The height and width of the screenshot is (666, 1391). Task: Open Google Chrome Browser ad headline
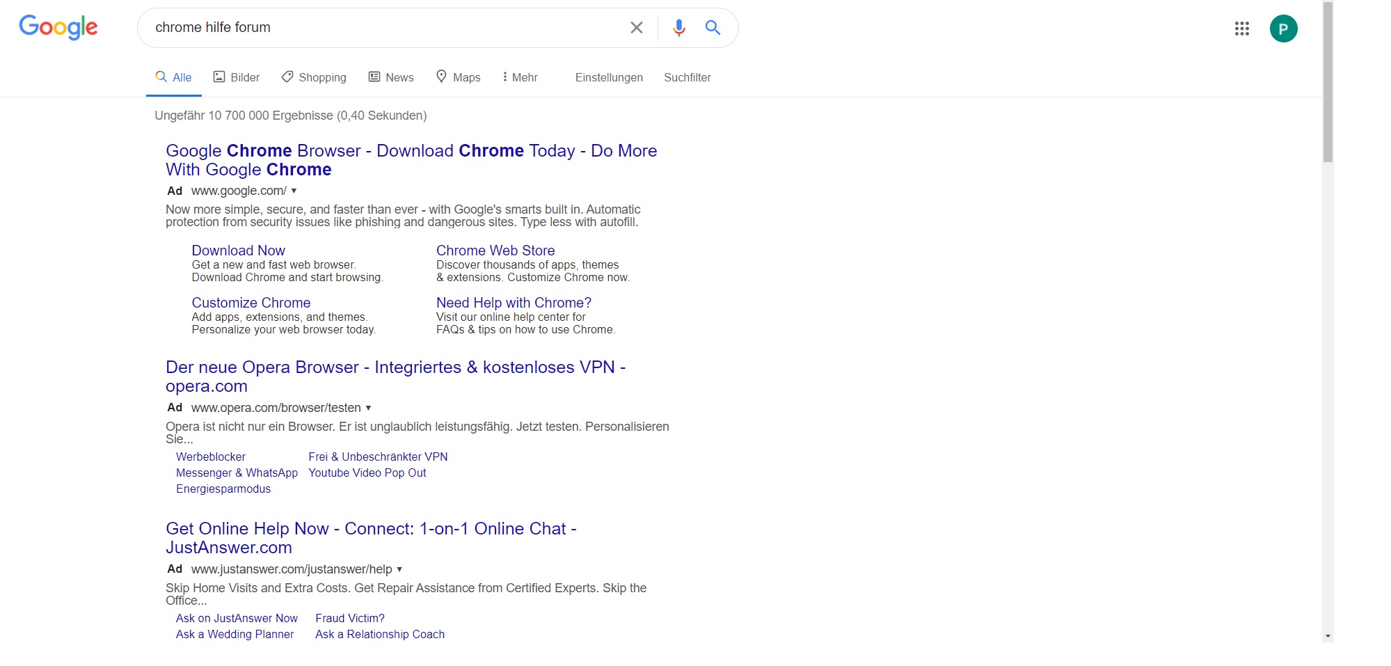click(411, 160)
